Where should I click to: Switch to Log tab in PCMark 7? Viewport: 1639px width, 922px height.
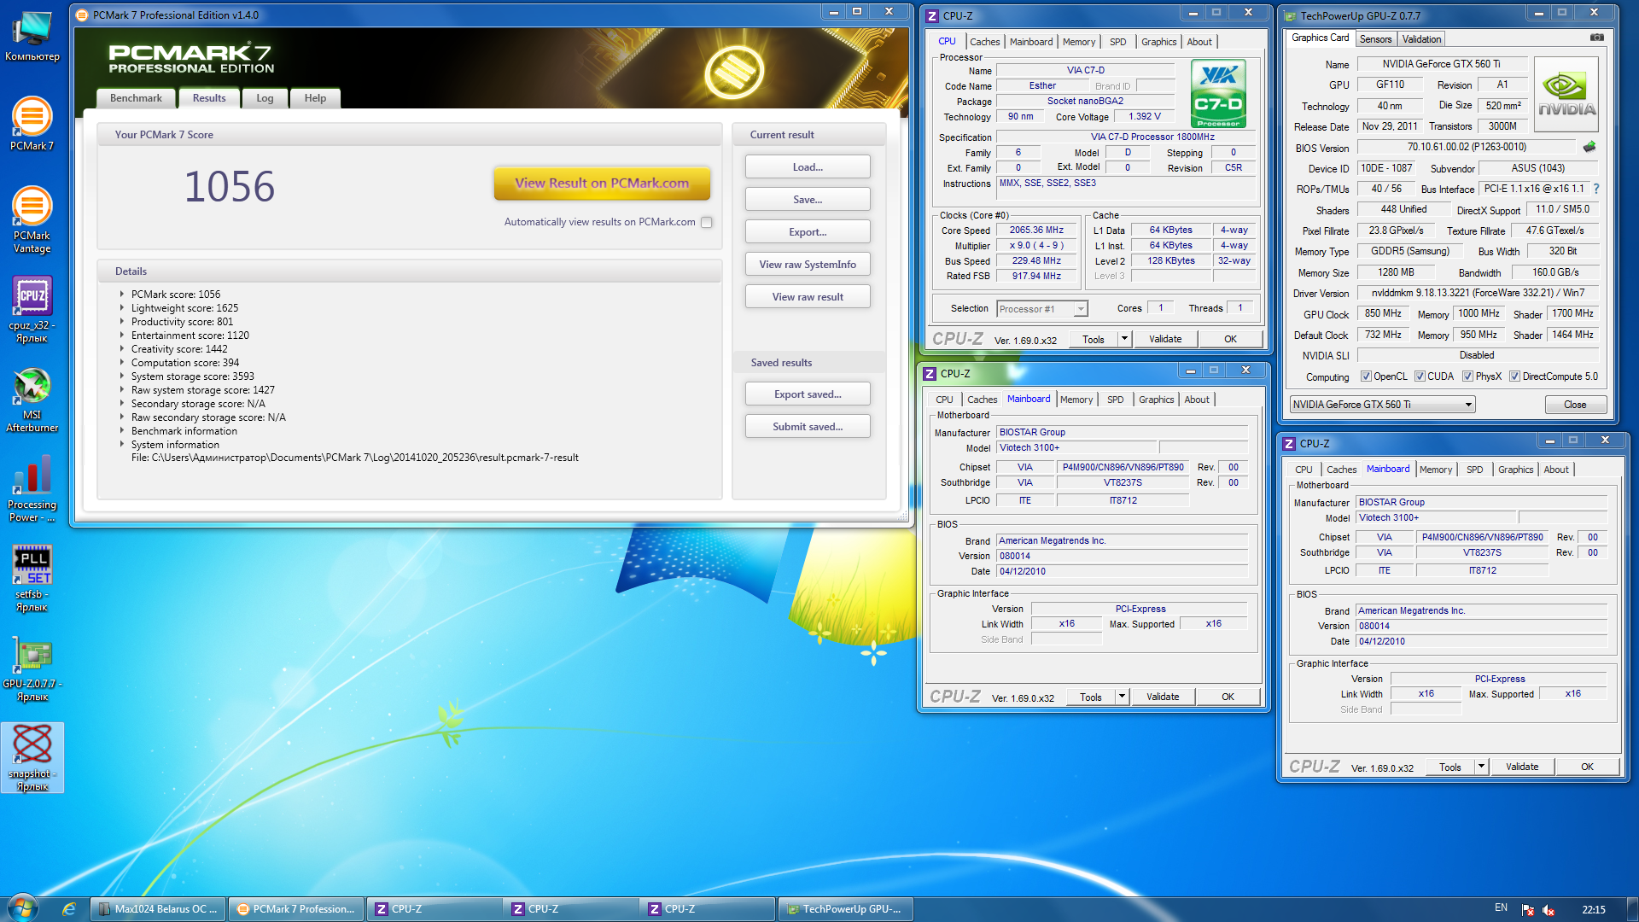point(265,98)
